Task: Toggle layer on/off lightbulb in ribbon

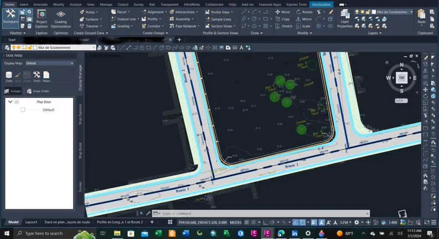Action: click(x=357, y=12)
